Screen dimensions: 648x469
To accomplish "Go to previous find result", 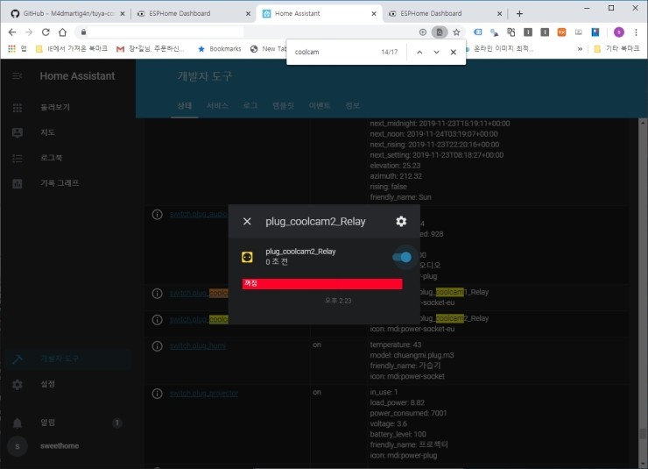I will tap(419, 52).
